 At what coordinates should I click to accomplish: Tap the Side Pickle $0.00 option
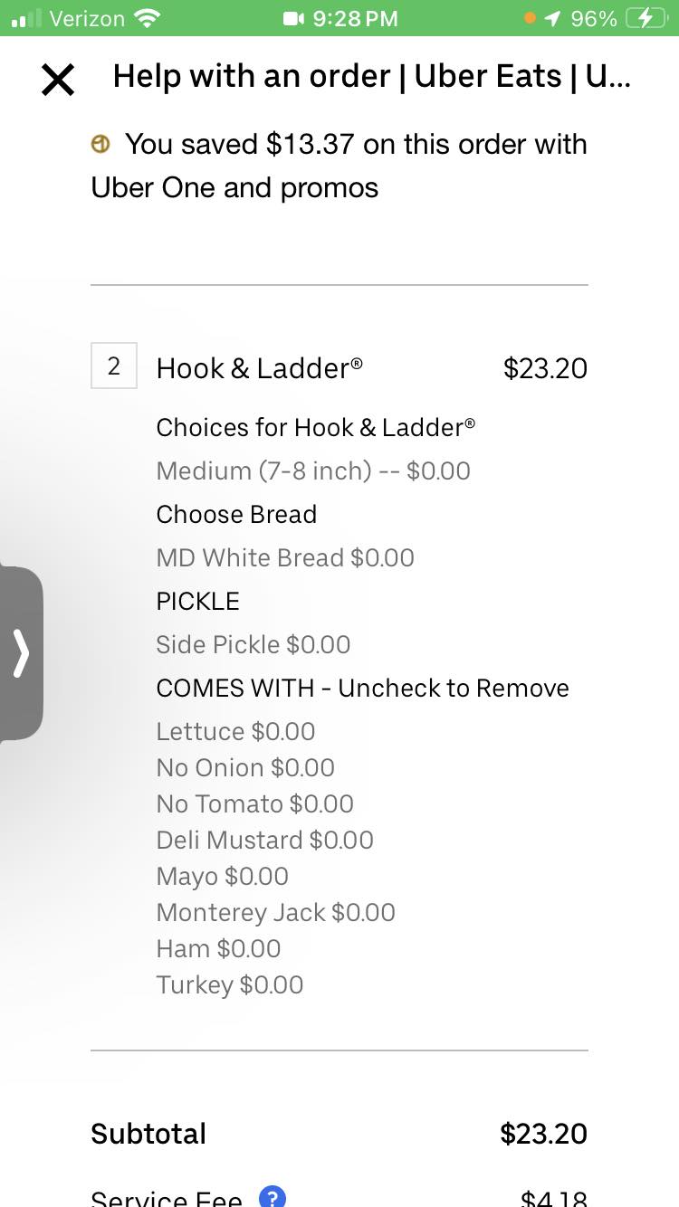coord(253,644)
